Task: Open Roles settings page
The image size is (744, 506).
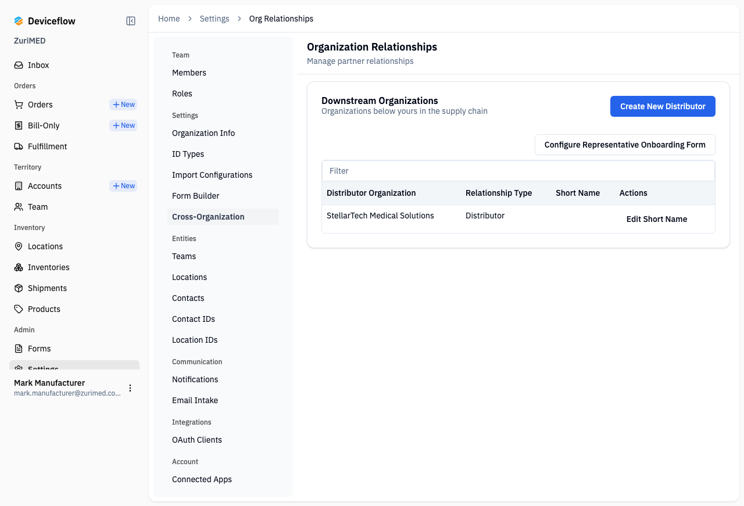Action: click(223, 94)
